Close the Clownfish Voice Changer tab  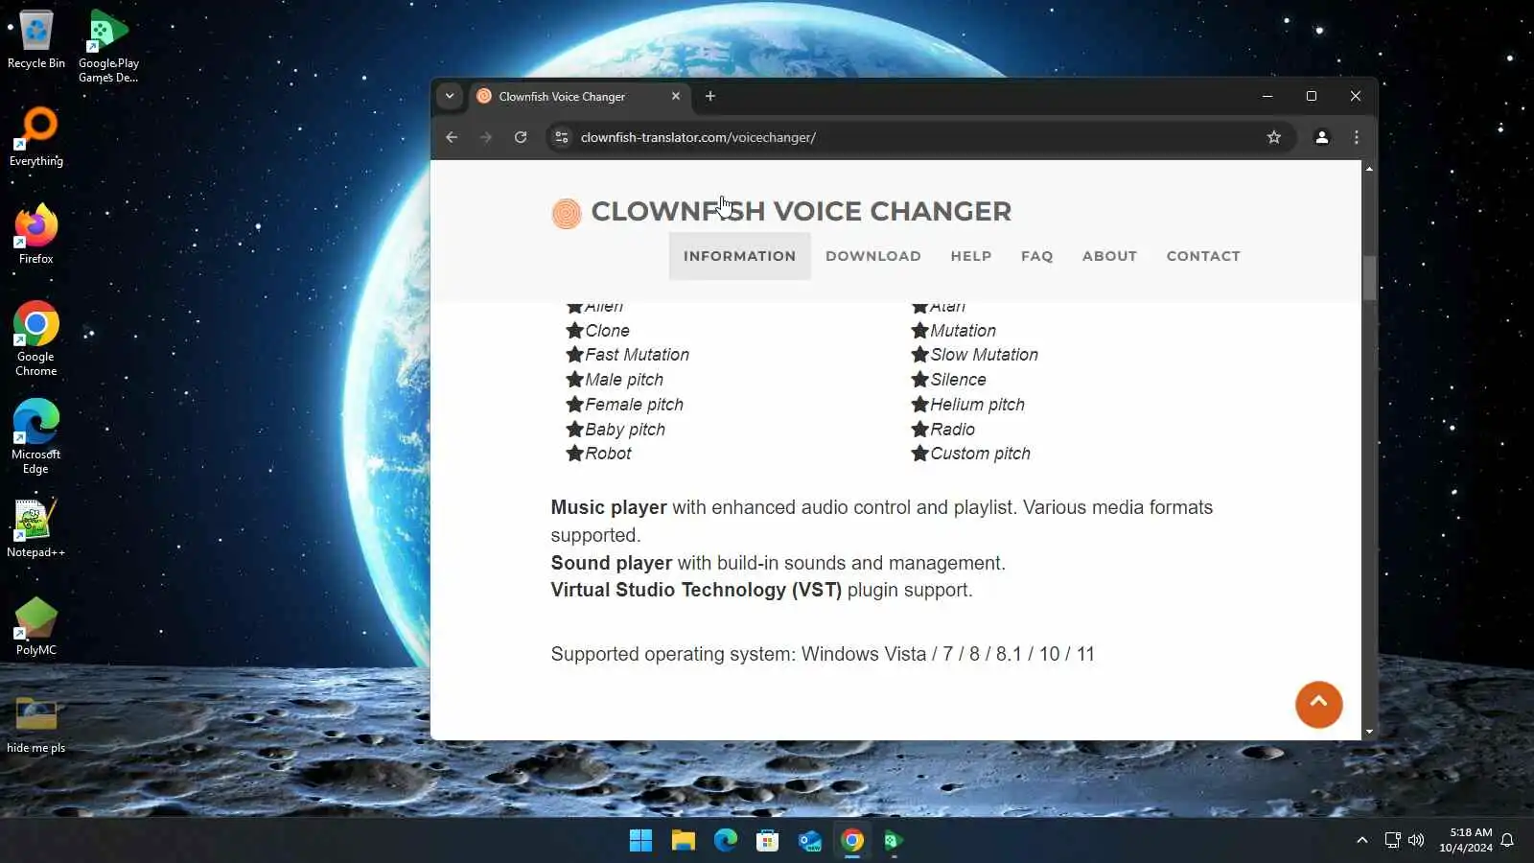676,96
